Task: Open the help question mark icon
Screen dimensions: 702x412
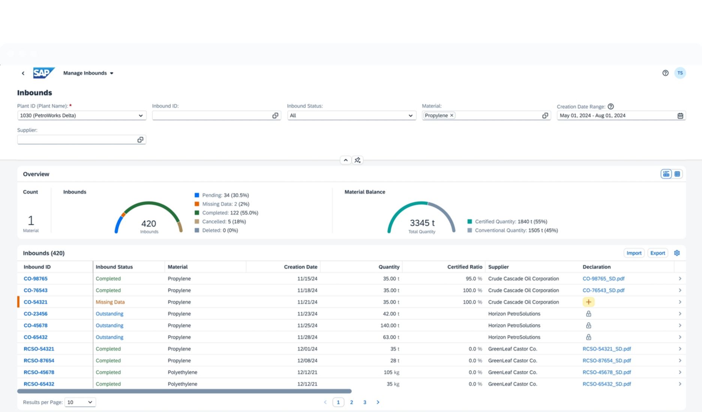Action: pyautogui.click(x=665, y=73)
